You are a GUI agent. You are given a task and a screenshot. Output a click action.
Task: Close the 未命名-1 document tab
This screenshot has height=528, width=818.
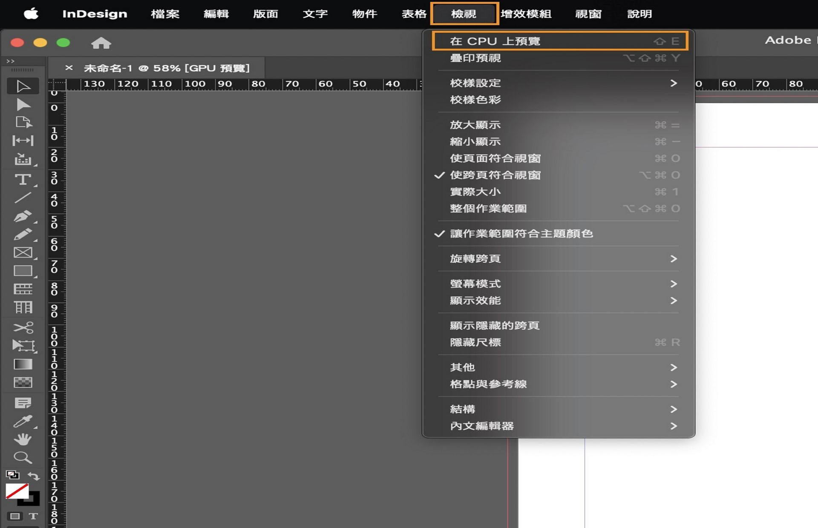pyautogui.click(x=69, y=67)
